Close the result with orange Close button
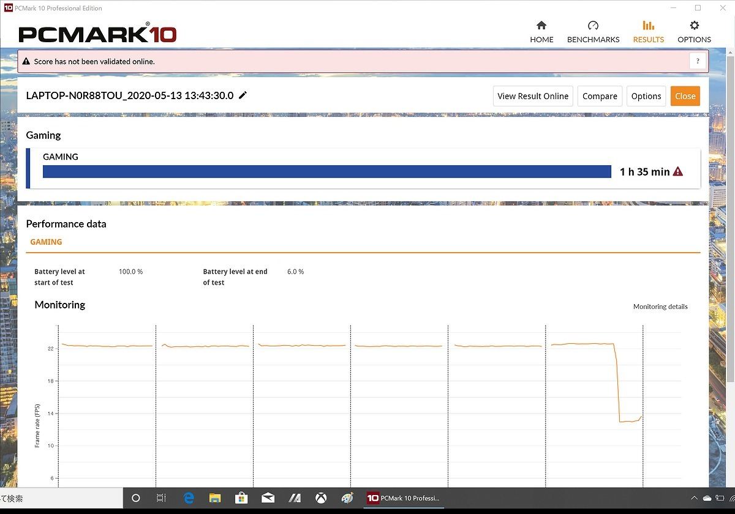 [685, 96]
